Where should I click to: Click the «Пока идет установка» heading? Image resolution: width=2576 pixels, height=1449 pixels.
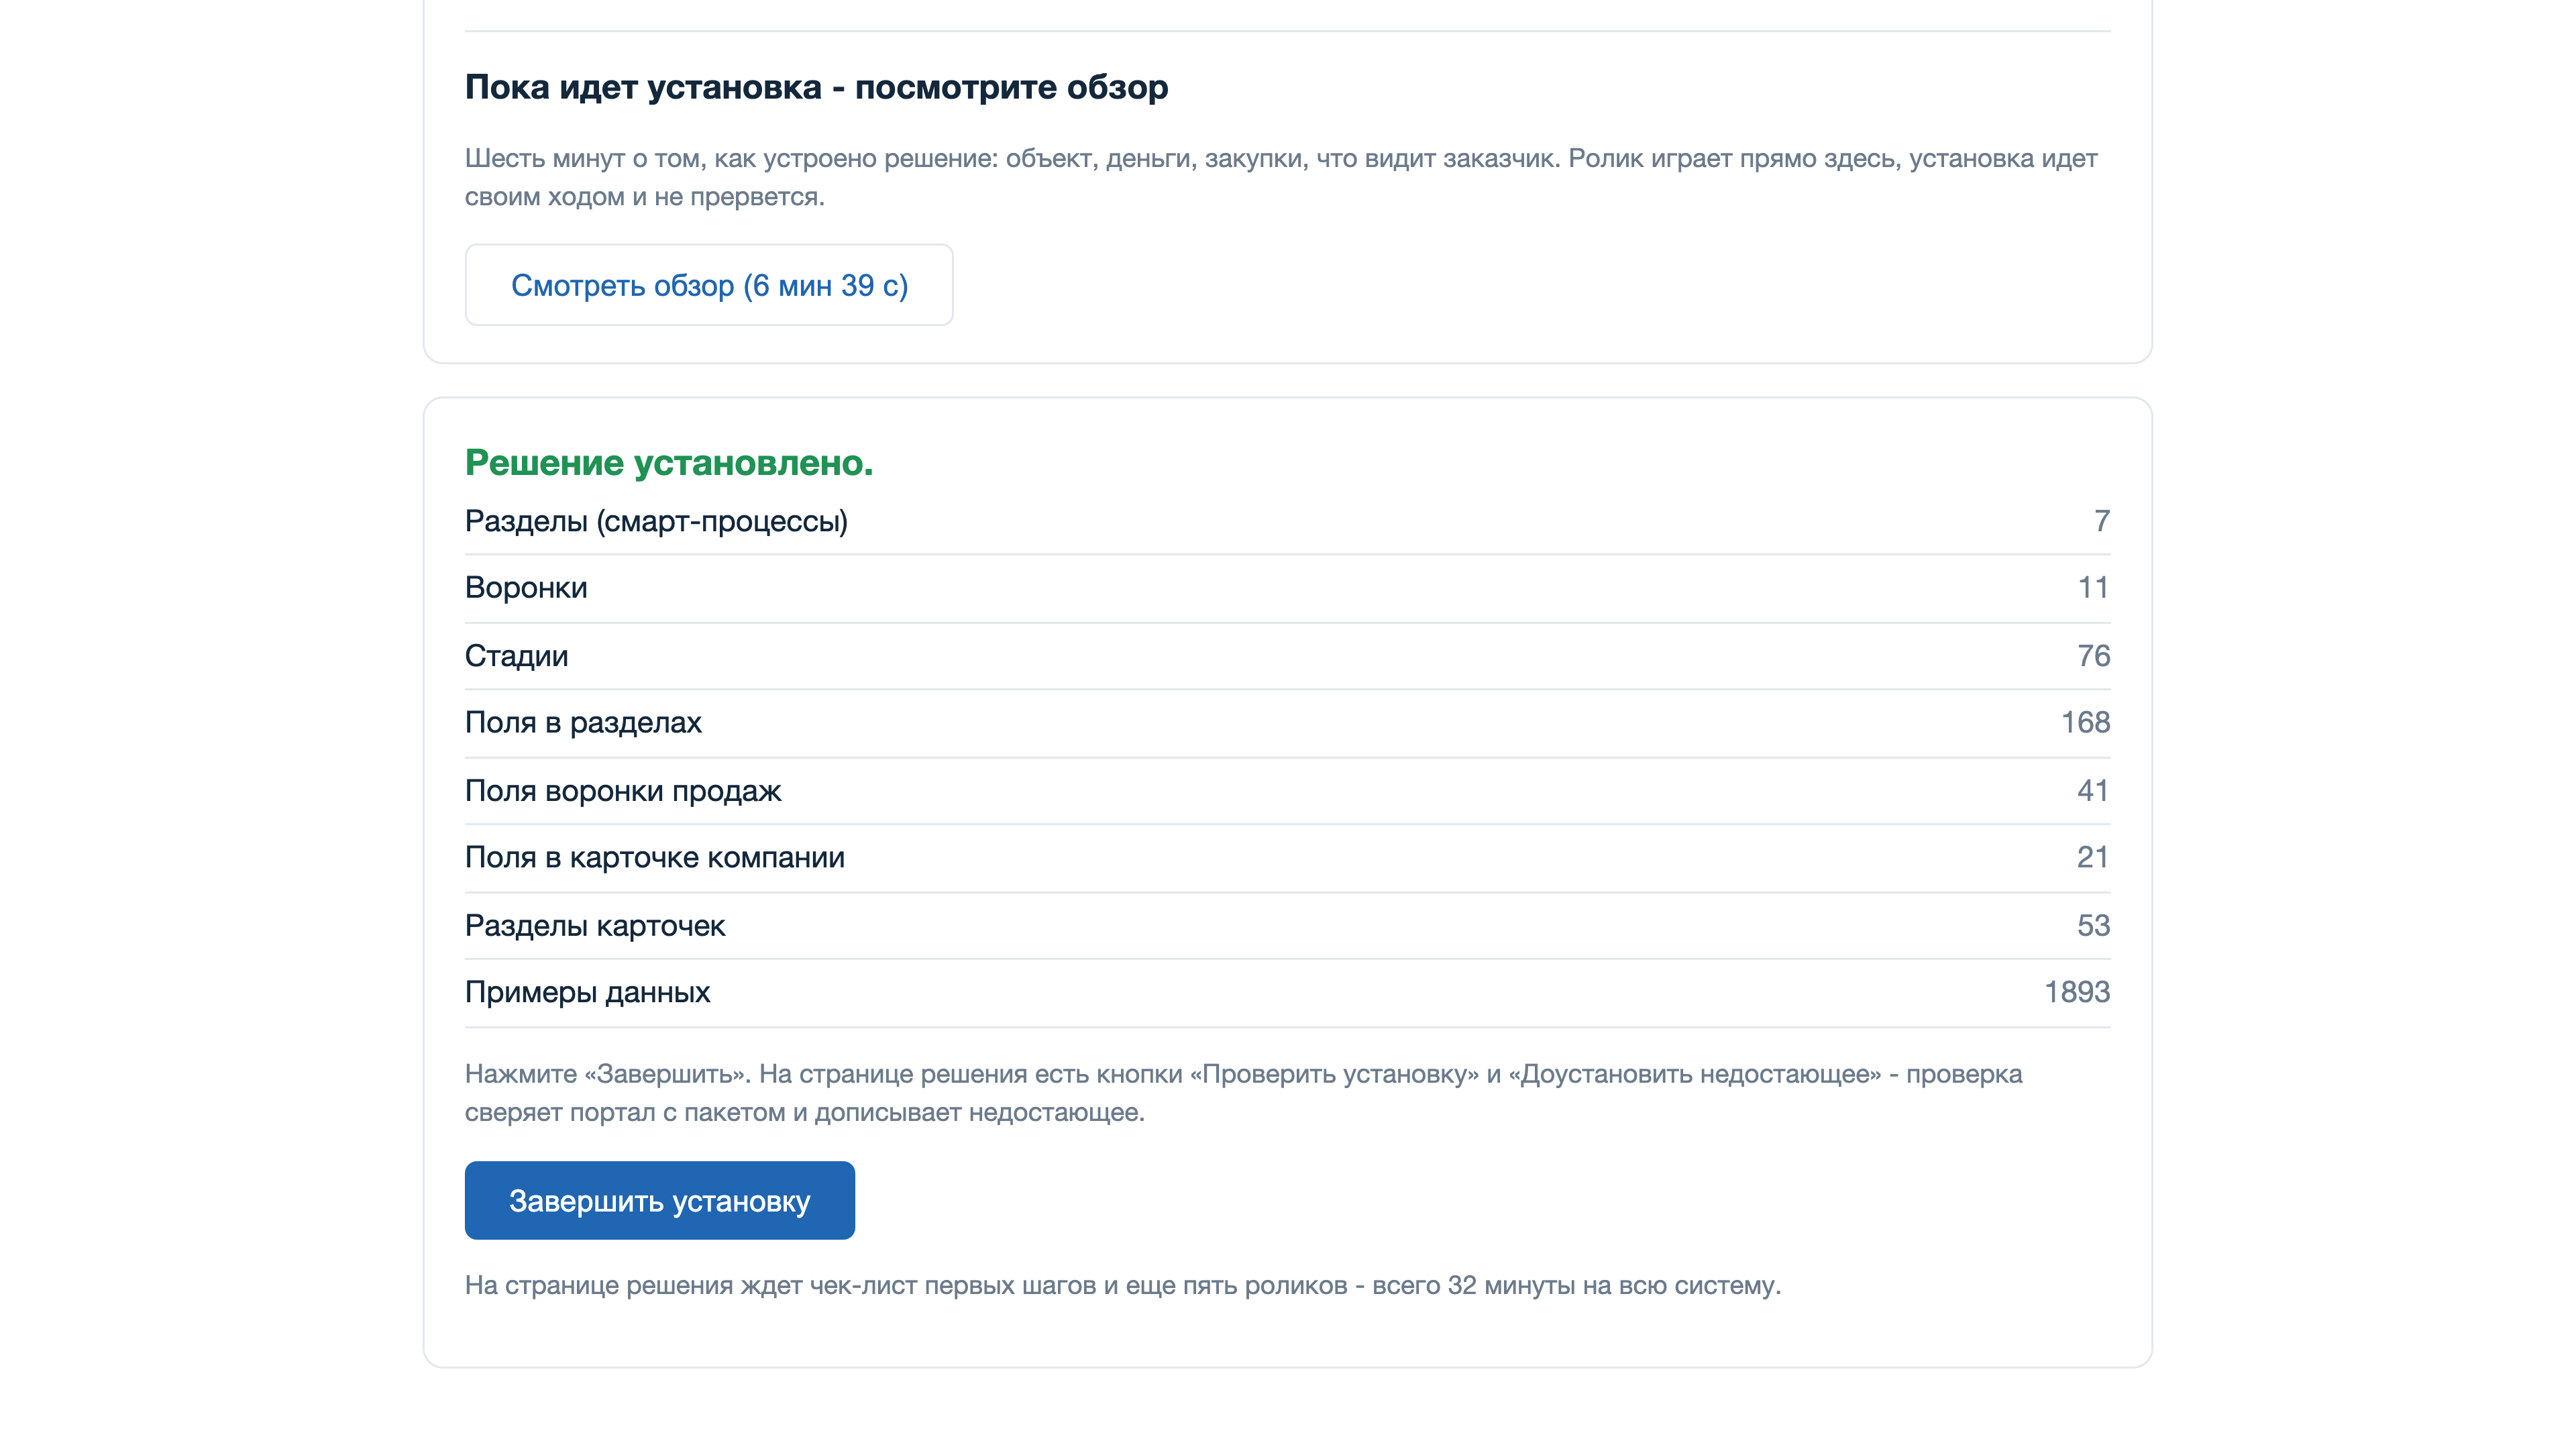point(816,88)
